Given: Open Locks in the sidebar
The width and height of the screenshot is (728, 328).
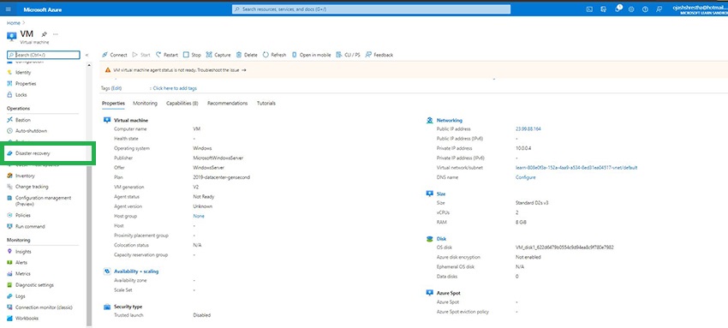Looking at the screenshot, I should pyautogui.click(x=21, y=95).
